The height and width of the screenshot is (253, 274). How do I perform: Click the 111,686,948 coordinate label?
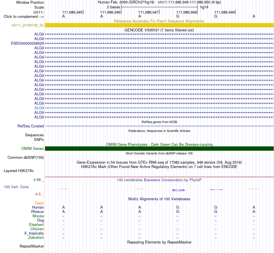pos(186,12)
